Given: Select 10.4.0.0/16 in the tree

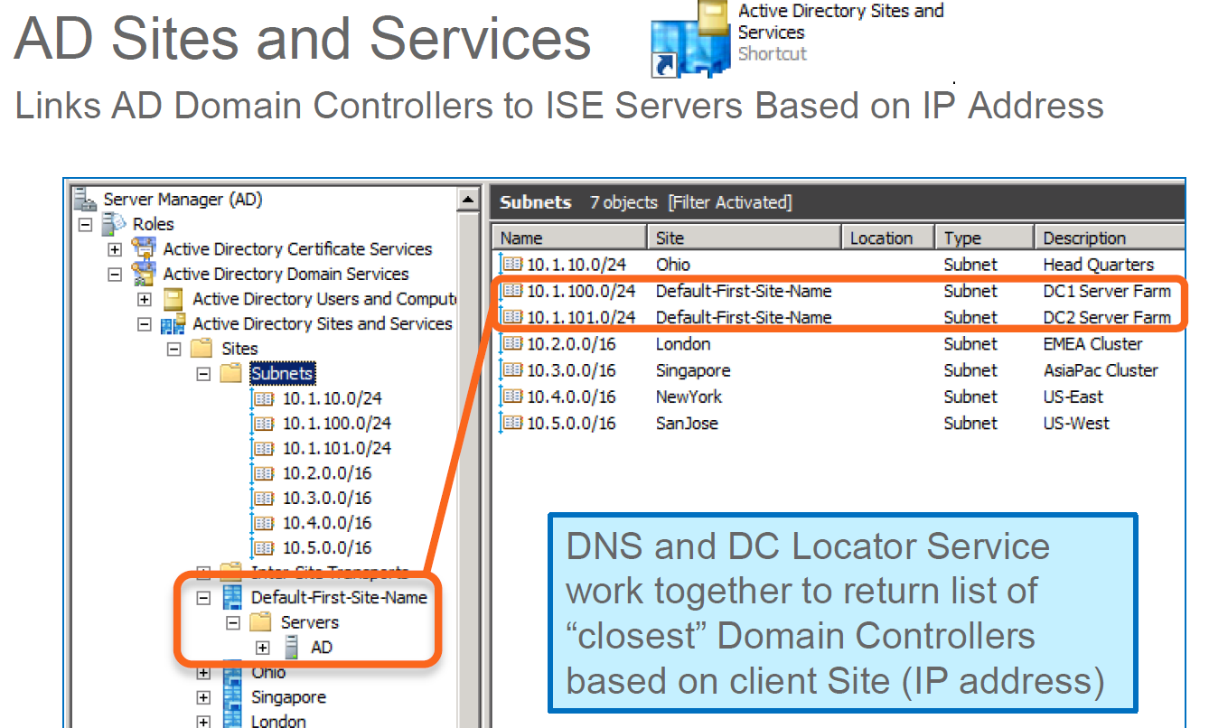Looking at the screenshot, I should pyautogui.click(x=326, y=523).
